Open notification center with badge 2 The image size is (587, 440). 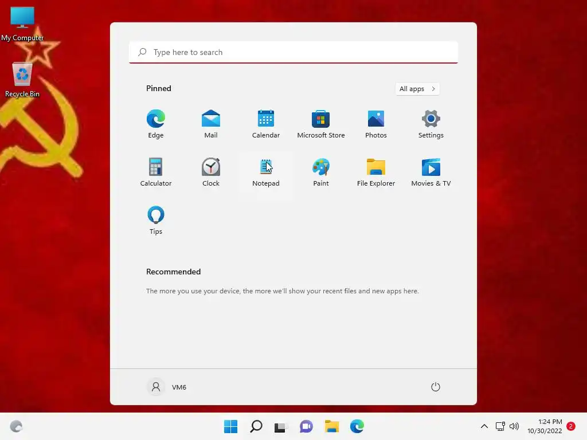(x=571, y=426)
